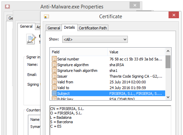Open the Show filter dropdown
Screen dimensions: 183x135
(95, 39)
